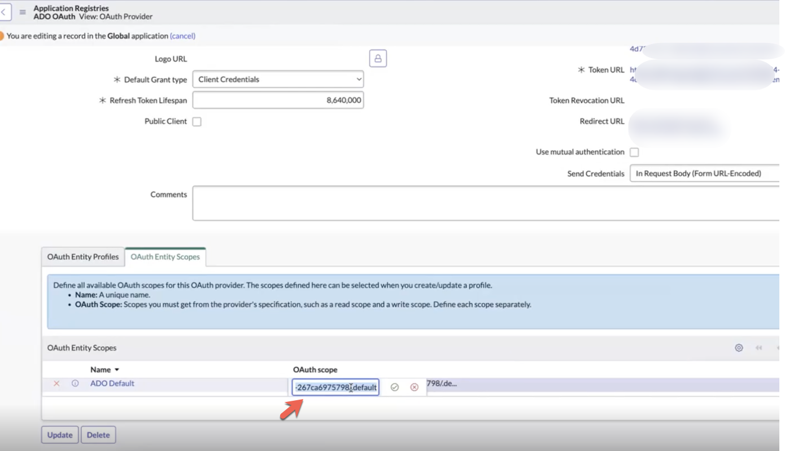Toggle the Public Client checkbox
This screenshot has height=451, width=785.
click(197, 121)
